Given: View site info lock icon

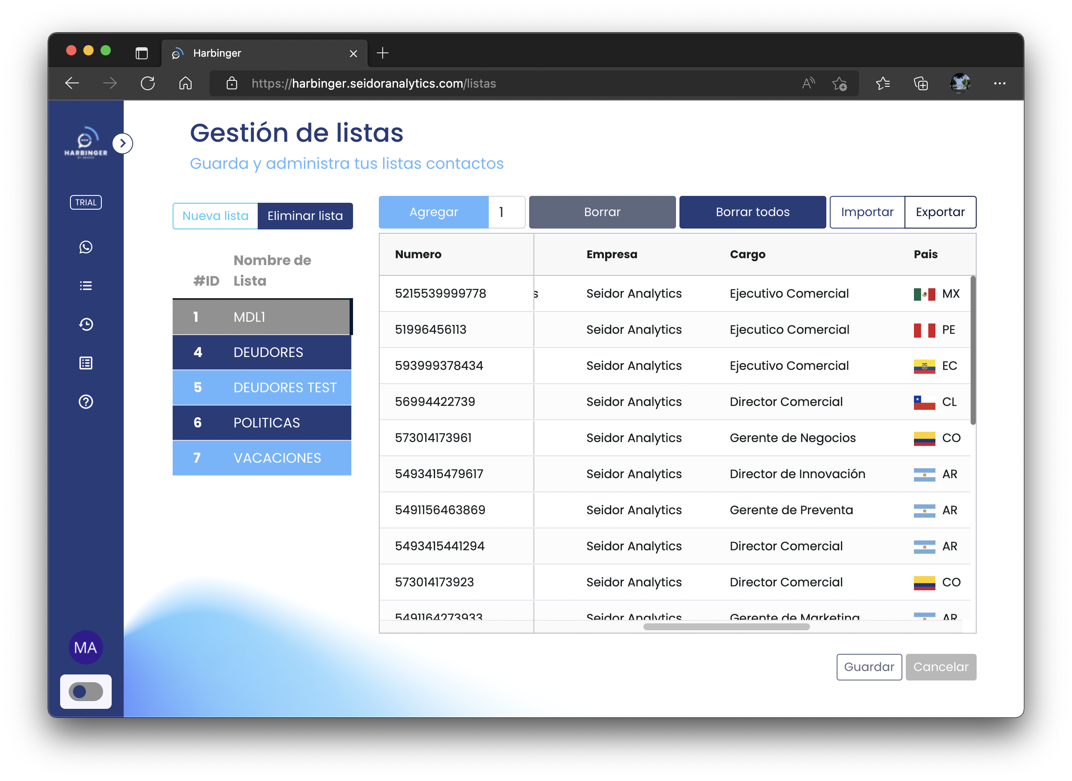Looking at the screenshot, I should [x=231, y=83].
